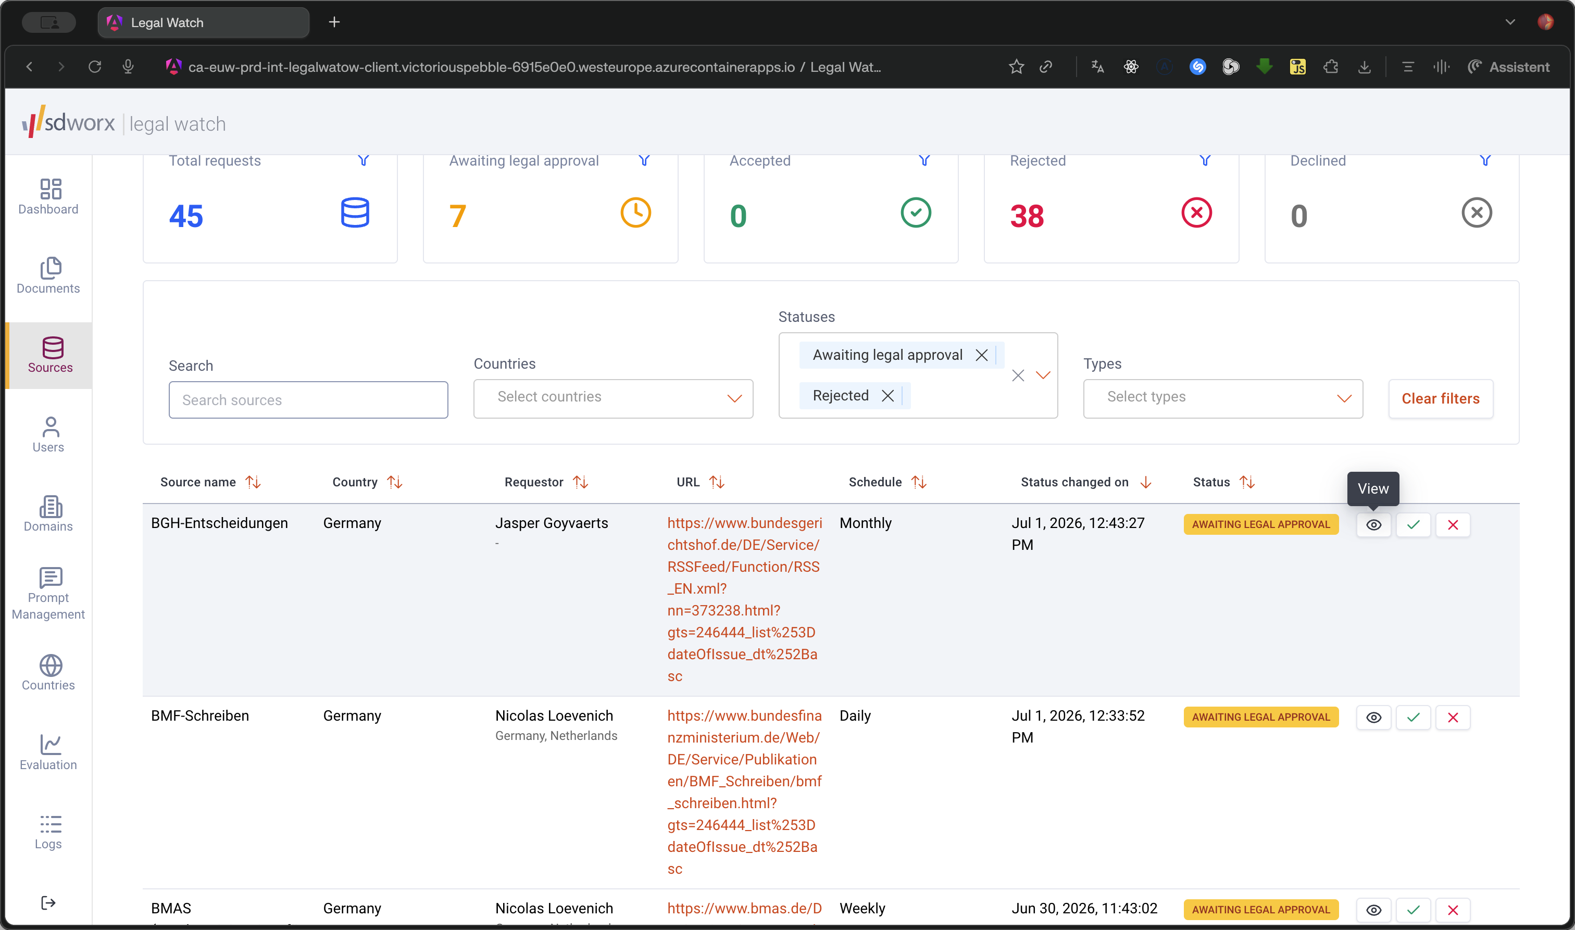Open the Domains sidebar section
Screen dimensions: 1575x930
pyautogui.click(x=48, y=514)
